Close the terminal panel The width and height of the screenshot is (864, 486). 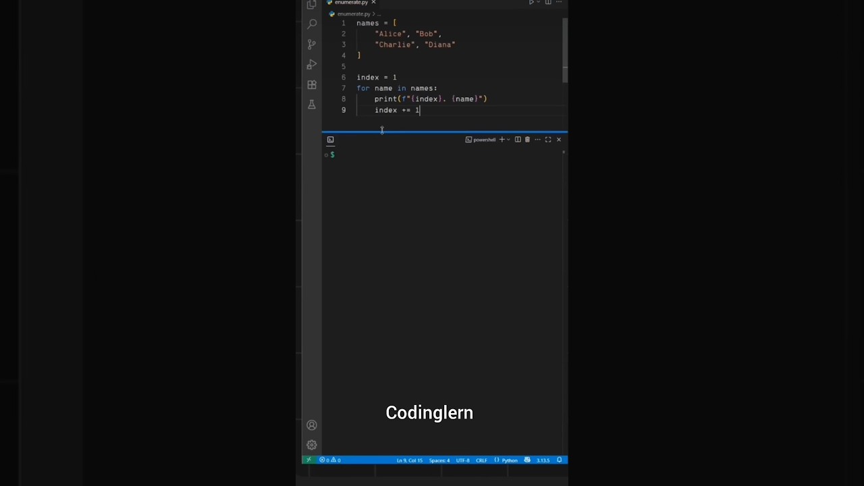558,140
